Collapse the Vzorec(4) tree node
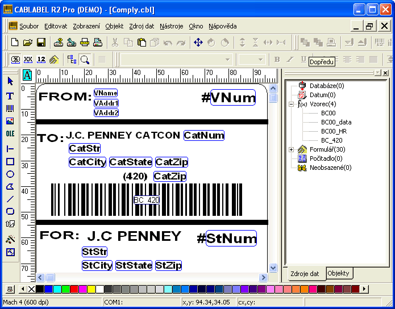395x309 pixels. click(291, 104)
